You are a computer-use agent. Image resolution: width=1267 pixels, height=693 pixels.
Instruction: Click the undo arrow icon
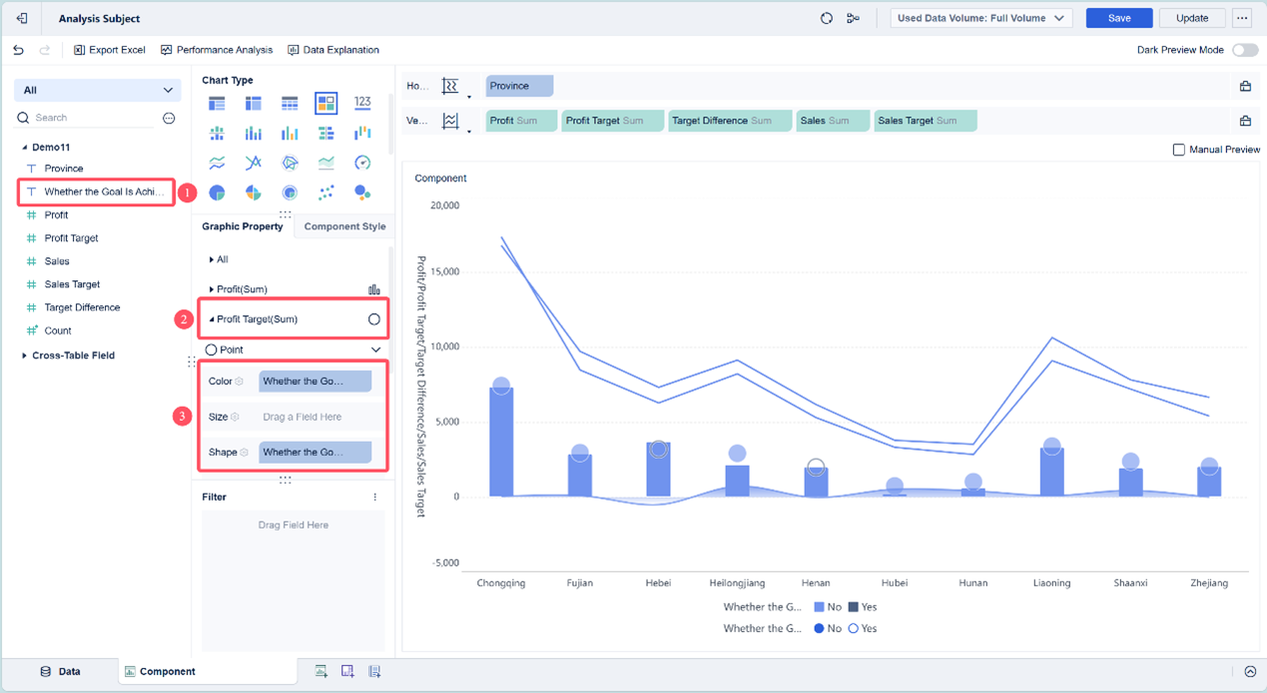click(x=18, y=50)
